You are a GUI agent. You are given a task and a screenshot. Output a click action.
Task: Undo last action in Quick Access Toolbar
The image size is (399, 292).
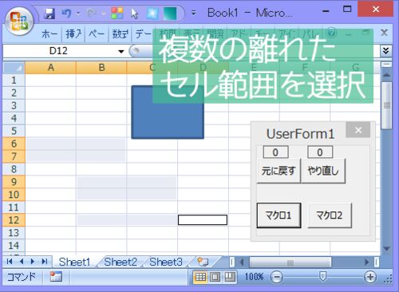click(x=66, y=14)
